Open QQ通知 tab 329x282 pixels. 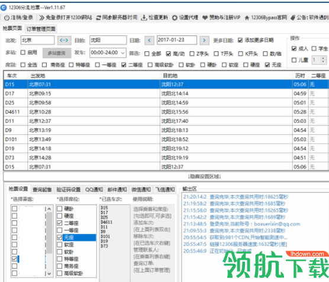click(x=94, y=190)
